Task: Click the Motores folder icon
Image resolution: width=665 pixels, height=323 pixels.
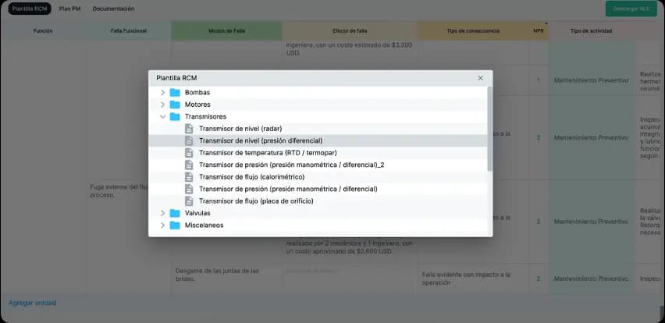Action: coord(175,105)
